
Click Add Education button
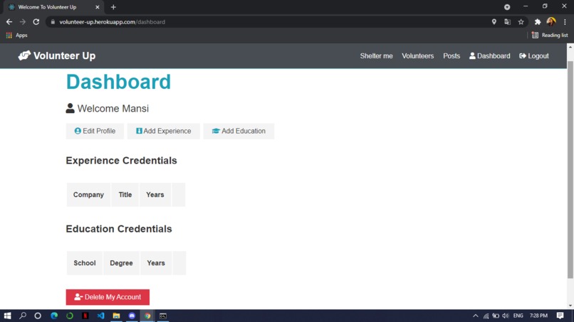tap(239, 131)
